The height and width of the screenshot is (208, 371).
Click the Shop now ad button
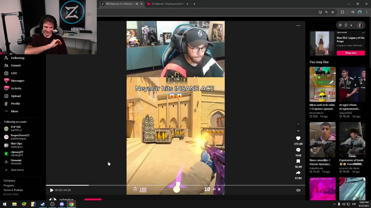coord(351,53)
